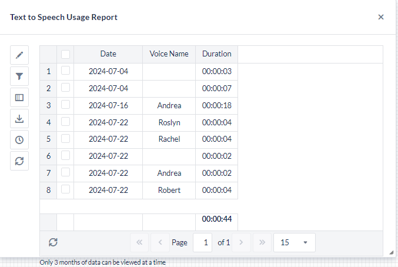
Task: Close the Text to Speech Usage Report dialog
Action: click(x=381, y=17)
